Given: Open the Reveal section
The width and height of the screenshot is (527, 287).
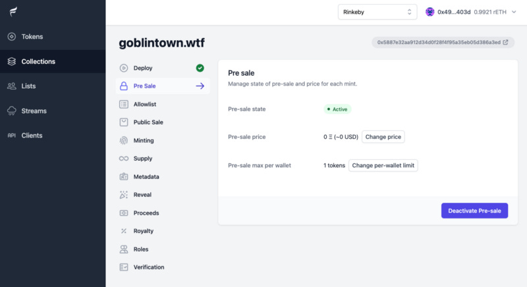Looking at the screenshot, I should coord(163,195).
